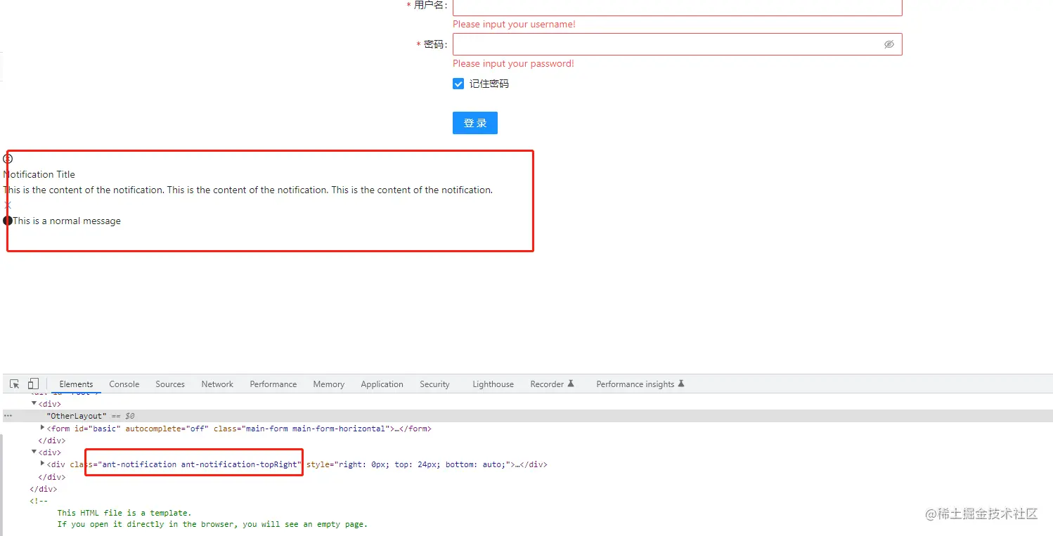Click the "Notification Title" text

coord(39,174)
